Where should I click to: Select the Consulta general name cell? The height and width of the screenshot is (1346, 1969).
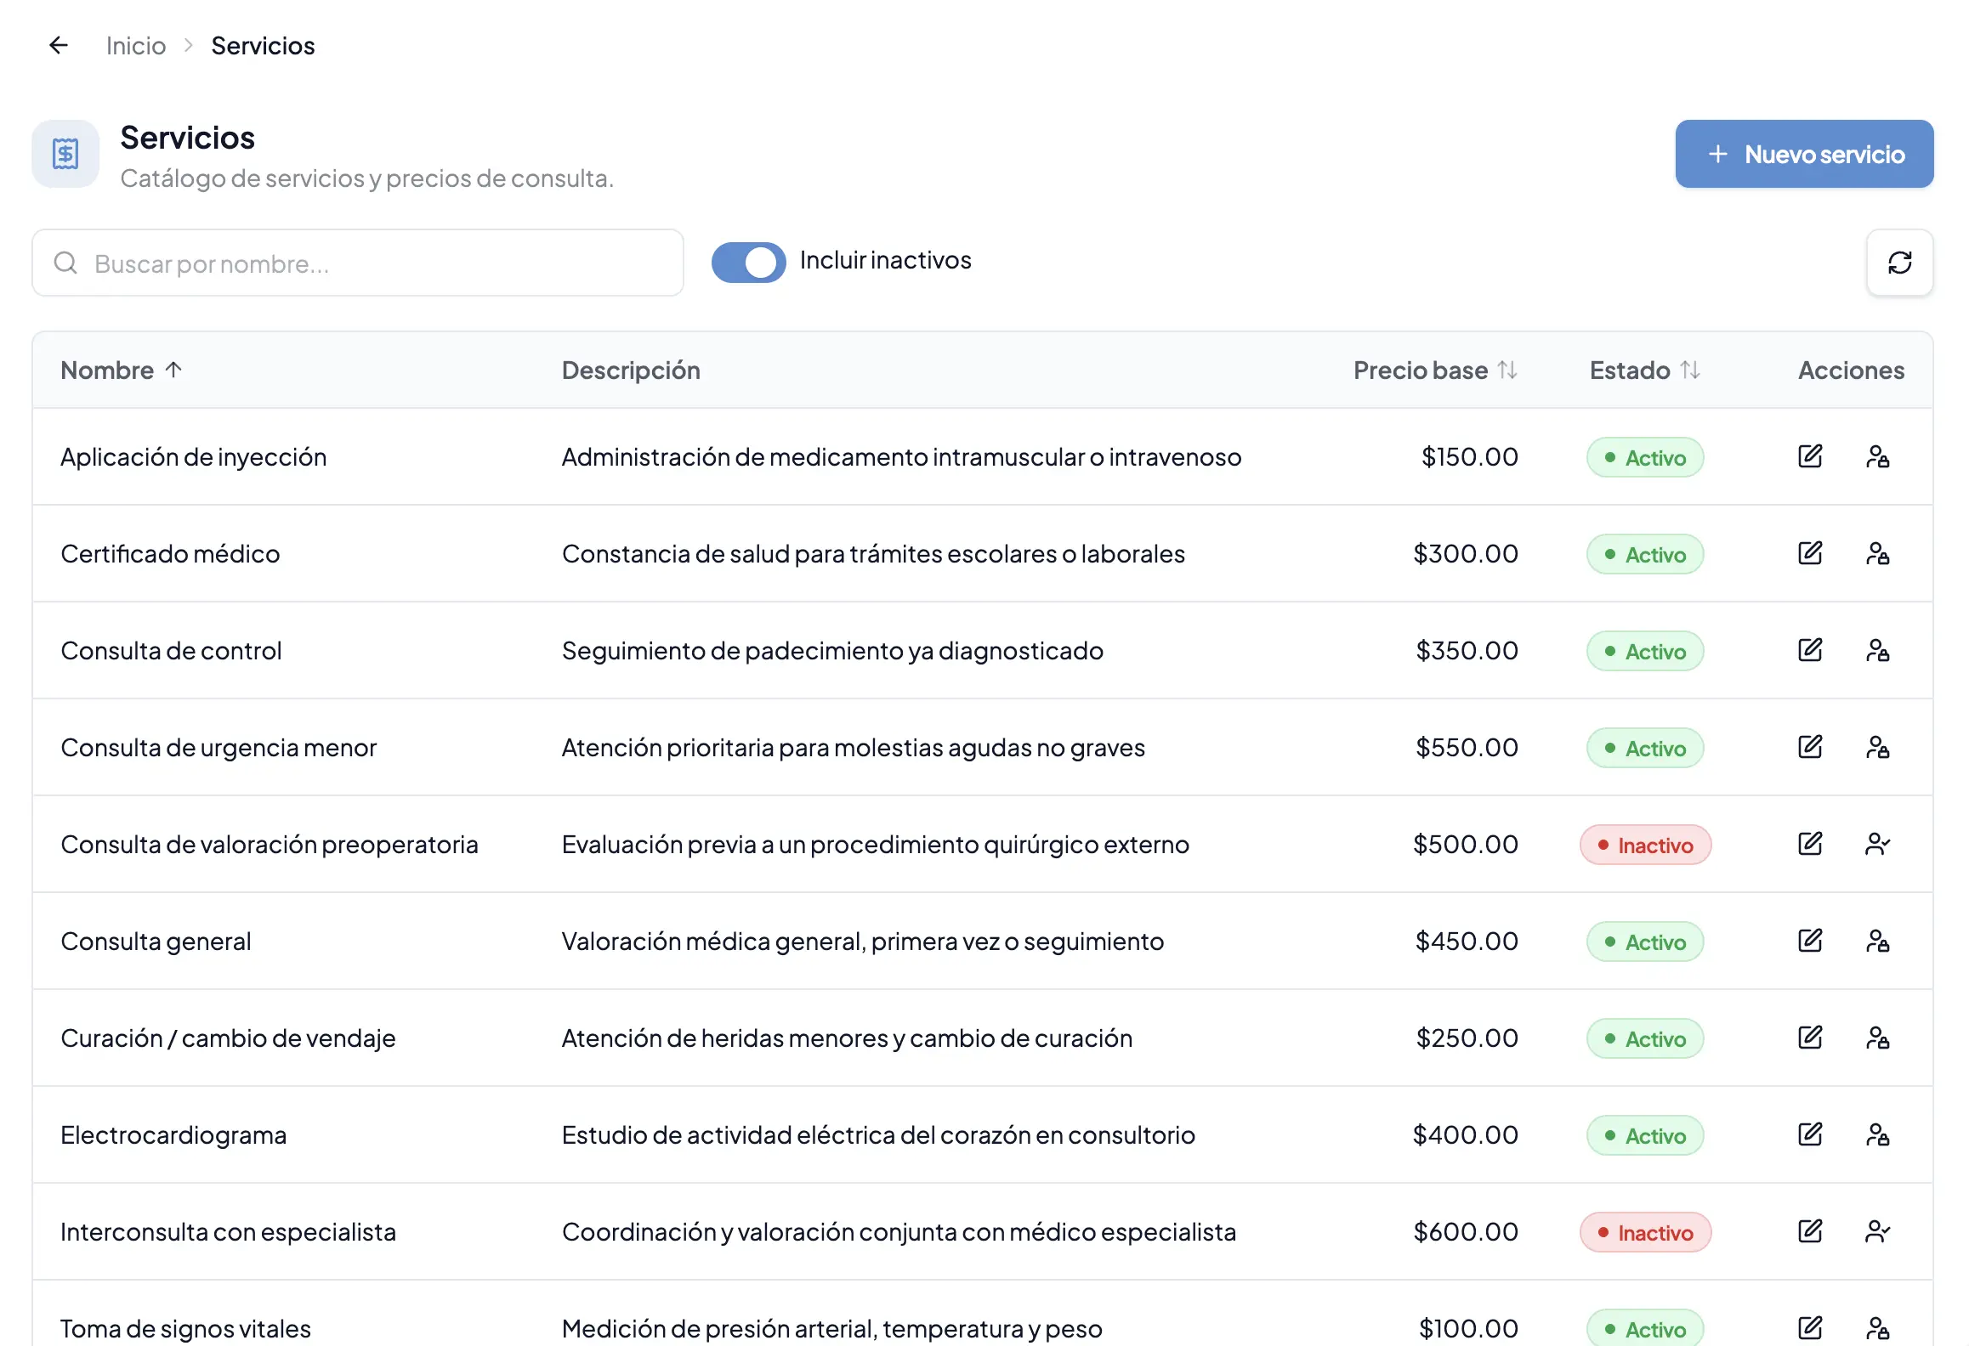[x=156, y=942]
